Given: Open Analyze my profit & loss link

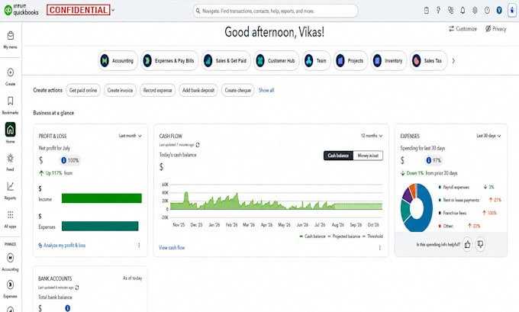Looking at the screenshot, I should pos(62,245).
